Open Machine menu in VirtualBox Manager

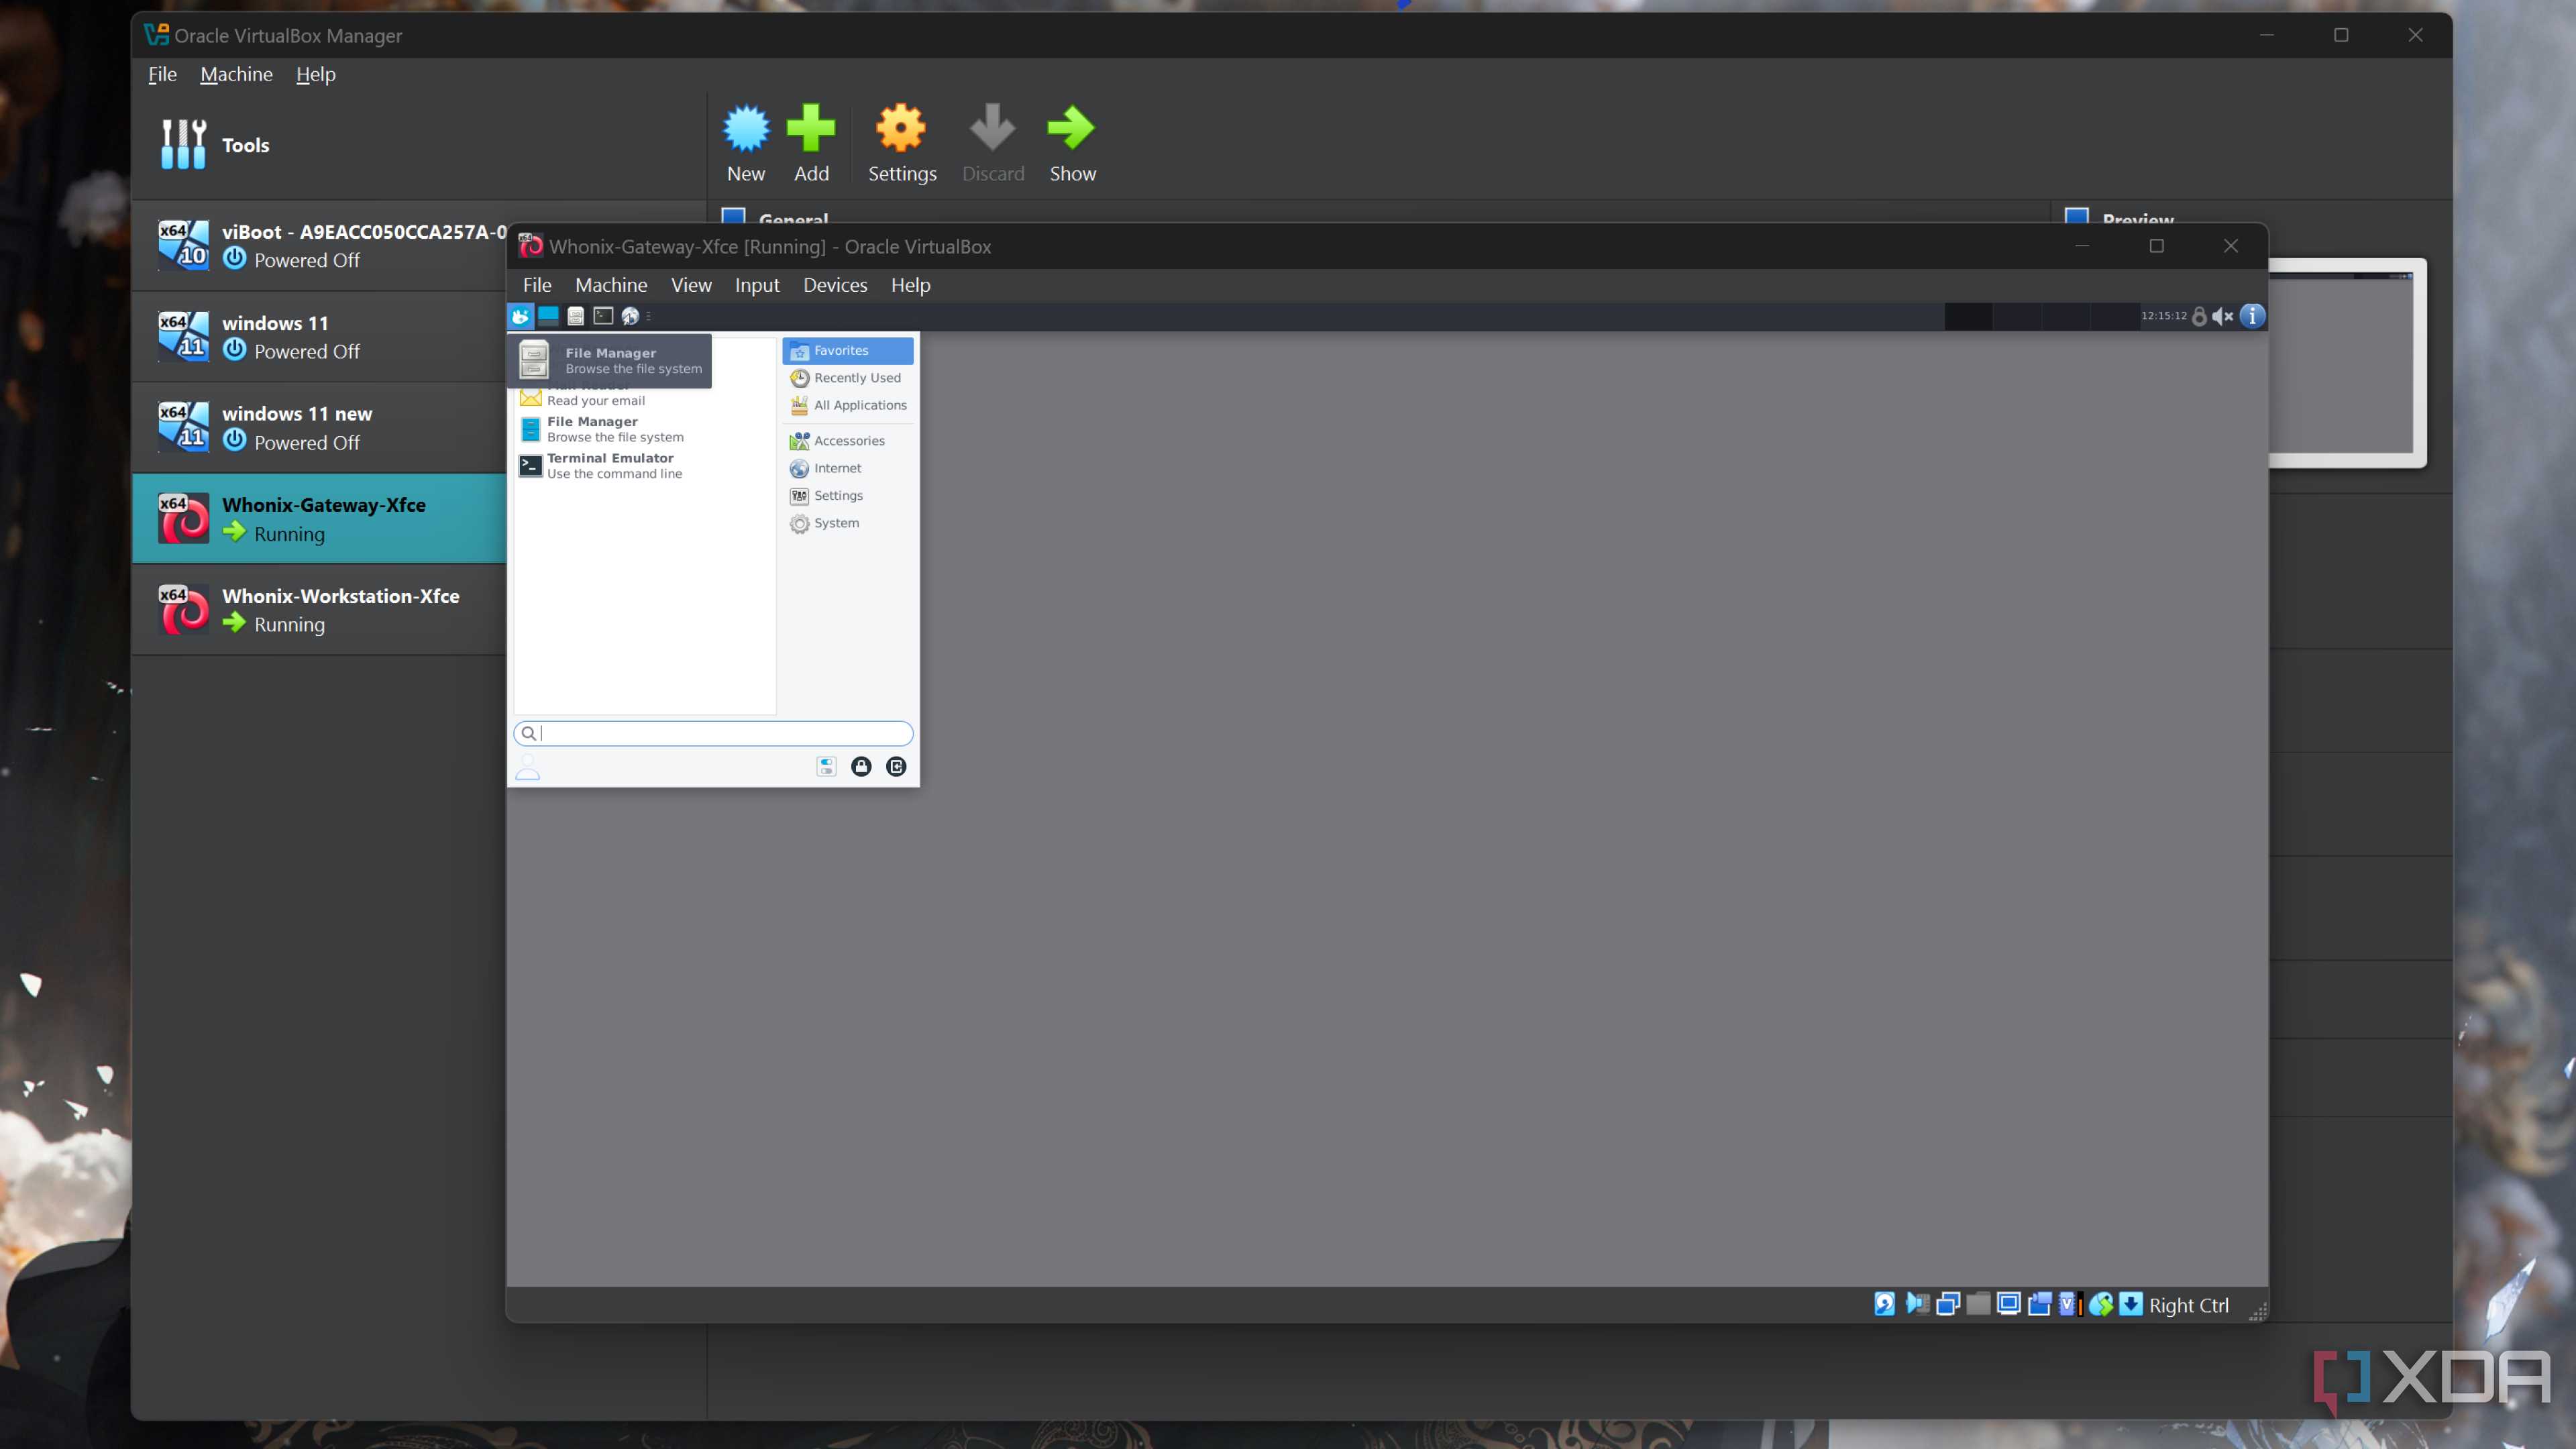coord(236,74)
